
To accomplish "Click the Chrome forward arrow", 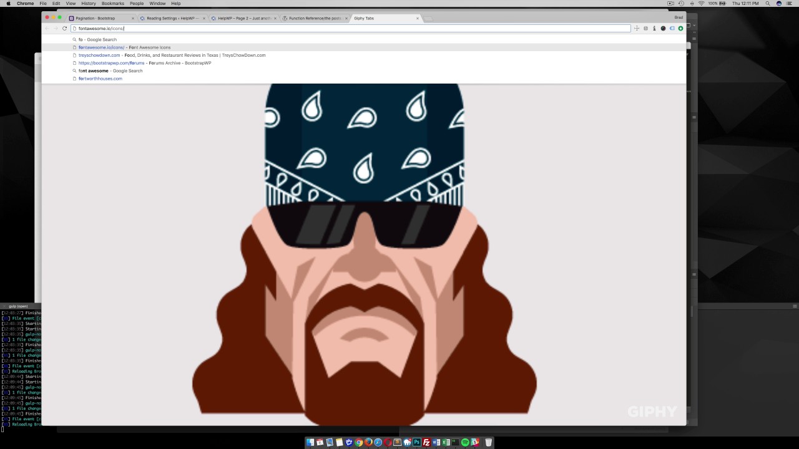I will pyautogui.click(x=56, y=28).
